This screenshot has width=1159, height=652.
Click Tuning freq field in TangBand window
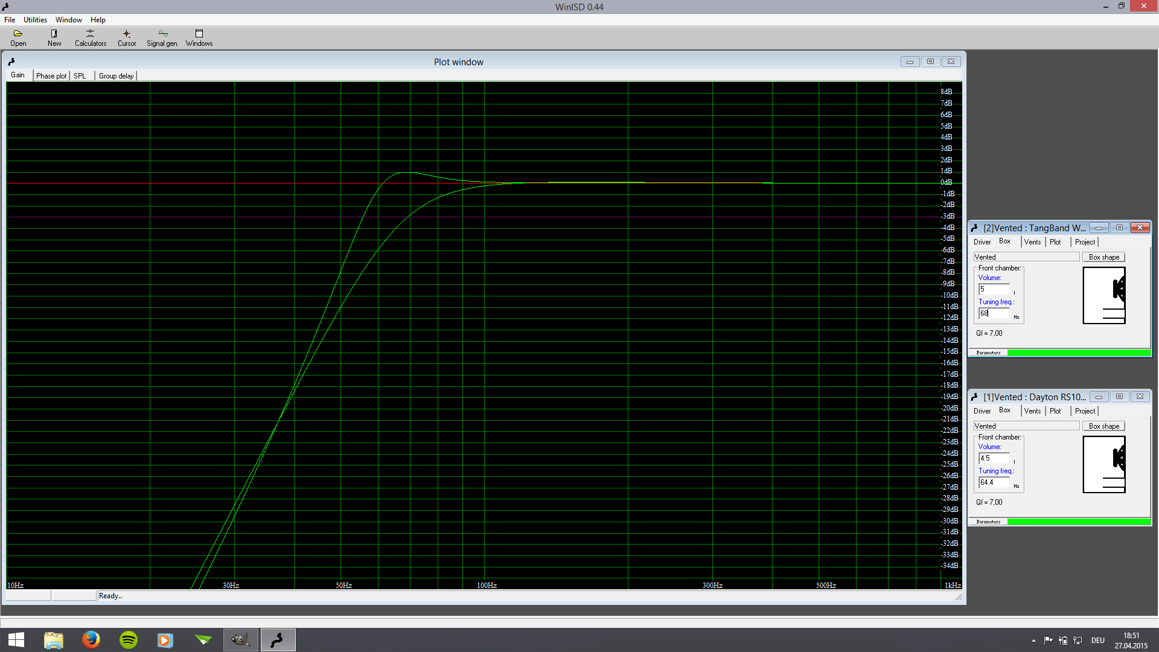coord(994,313)
